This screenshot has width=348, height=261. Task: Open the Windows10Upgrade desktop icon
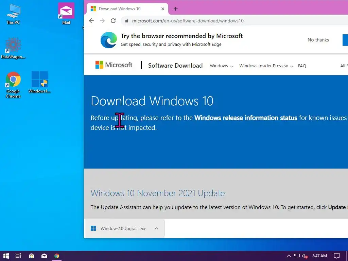(39, 82)
